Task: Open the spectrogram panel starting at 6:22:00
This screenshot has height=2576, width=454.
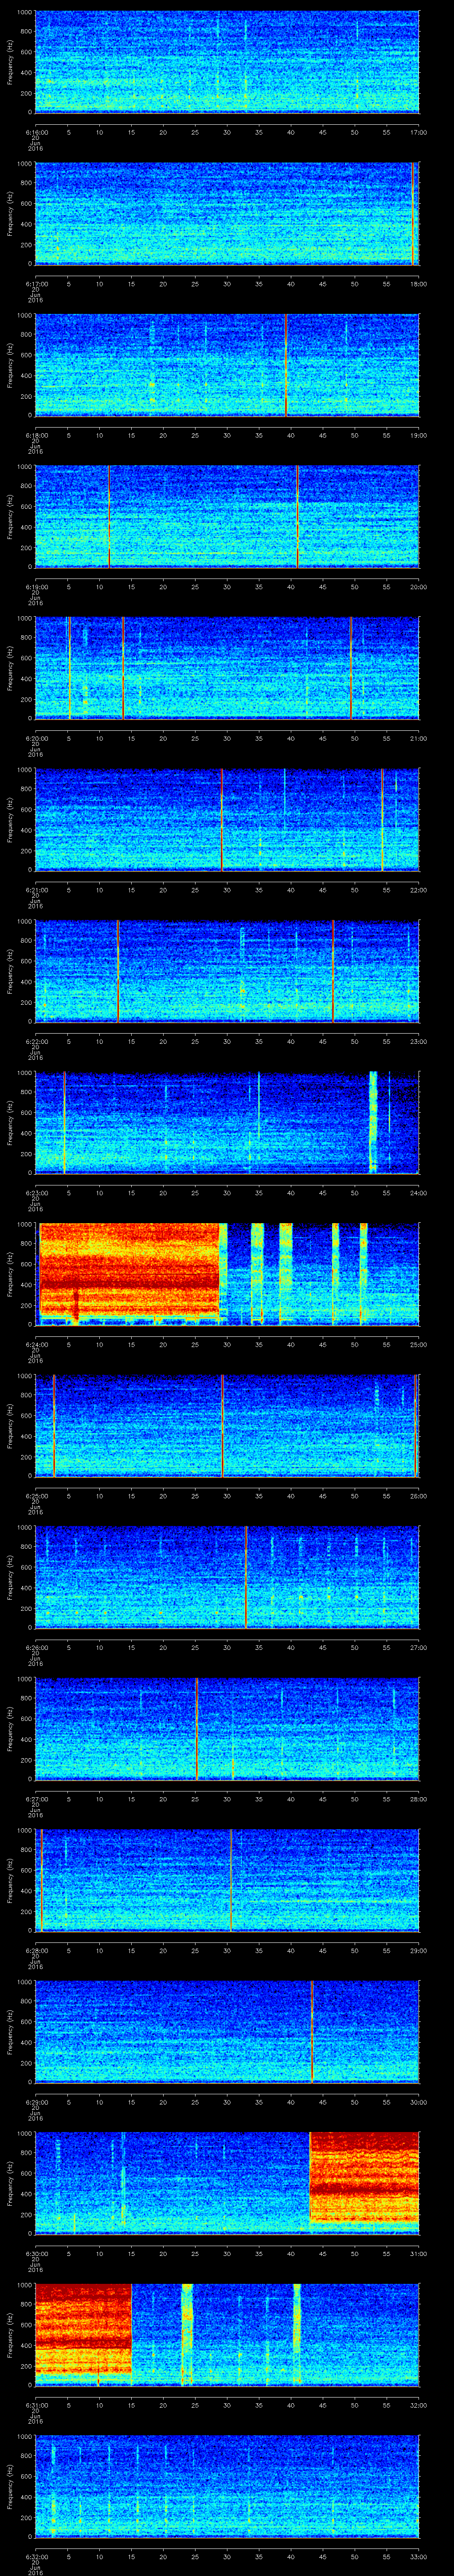Action: pos(227,971)
